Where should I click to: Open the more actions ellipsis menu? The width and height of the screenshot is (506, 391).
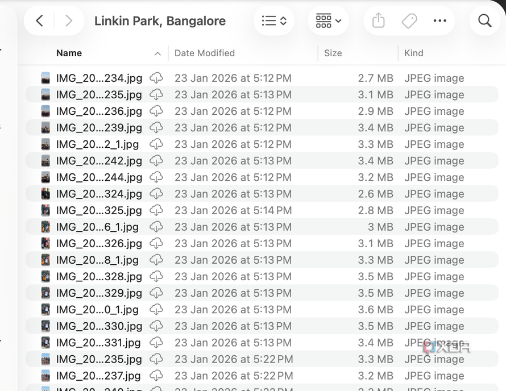tap(439, 21)
